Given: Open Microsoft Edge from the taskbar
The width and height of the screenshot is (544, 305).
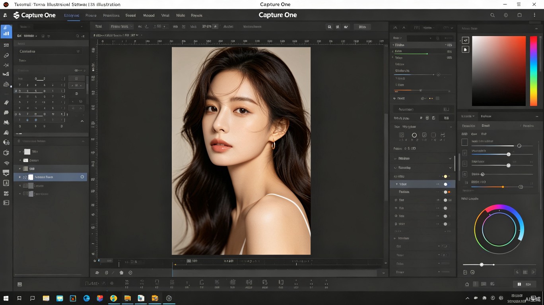Looking at the screenshot, I should pyautogui.click(x=86, y=298).
